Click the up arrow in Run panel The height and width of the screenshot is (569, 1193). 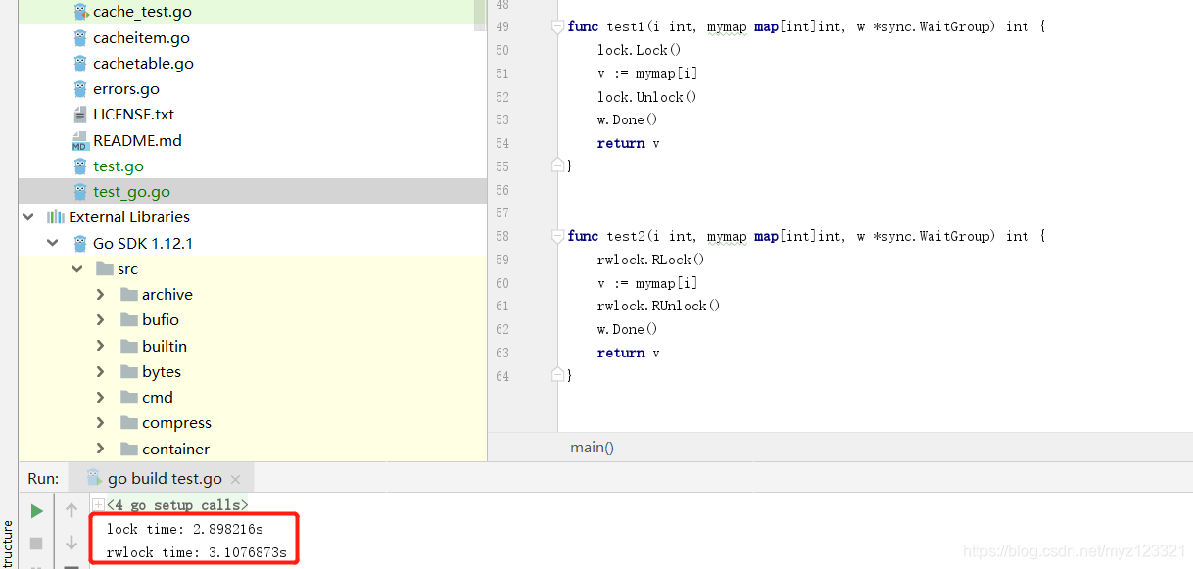tap(72, 510)
